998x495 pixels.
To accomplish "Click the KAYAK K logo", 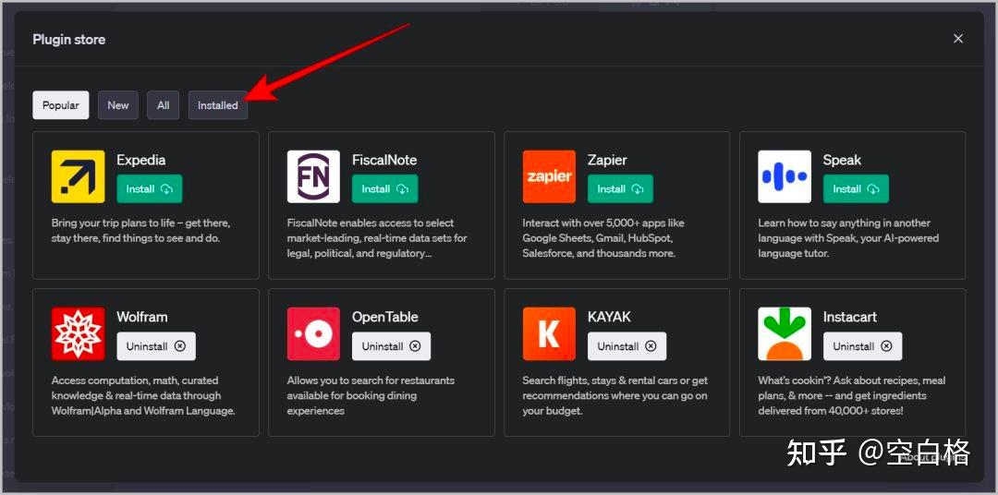I will tap(549, 334).
